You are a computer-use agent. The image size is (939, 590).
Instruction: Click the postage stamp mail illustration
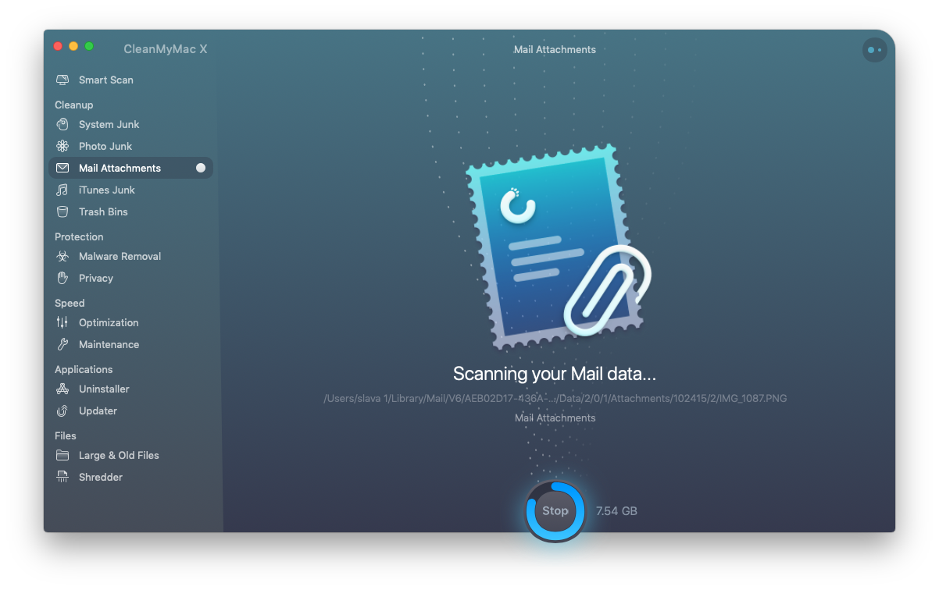(557, 247)
